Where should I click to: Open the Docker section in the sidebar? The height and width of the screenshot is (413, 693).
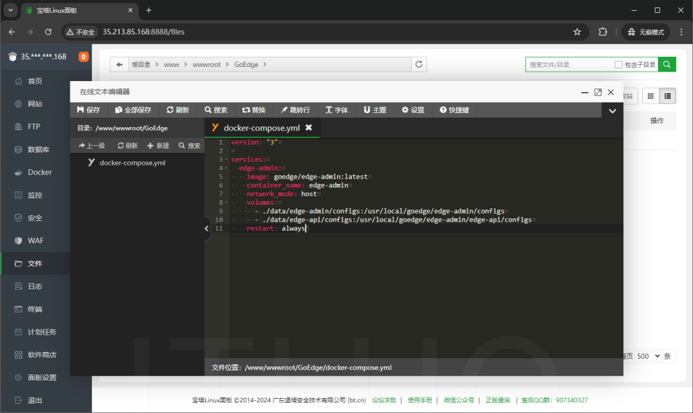click(x=35, y=172)
